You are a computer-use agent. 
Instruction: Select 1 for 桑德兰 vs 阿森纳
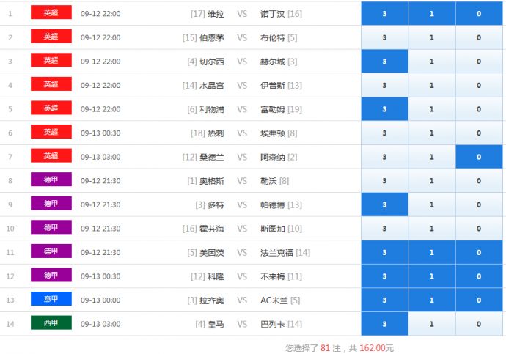[432, 157]
